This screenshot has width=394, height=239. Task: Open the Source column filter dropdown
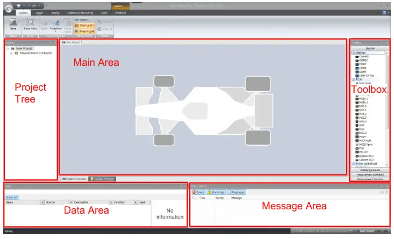coord(71,202)
